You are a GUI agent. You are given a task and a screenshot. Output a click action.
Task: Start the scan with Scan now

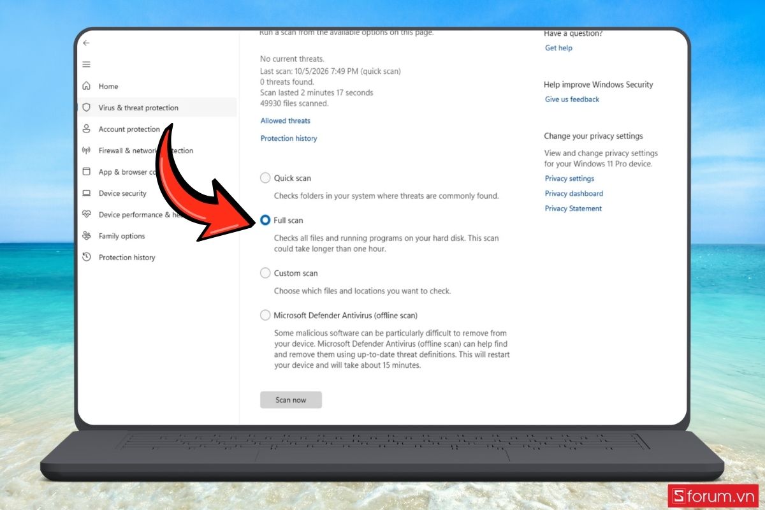click(x=291, y=400)
